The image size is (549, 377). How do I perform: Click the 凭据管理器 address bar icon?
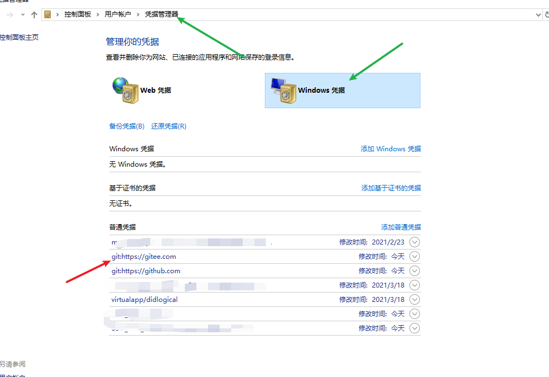tap(48, 15)
